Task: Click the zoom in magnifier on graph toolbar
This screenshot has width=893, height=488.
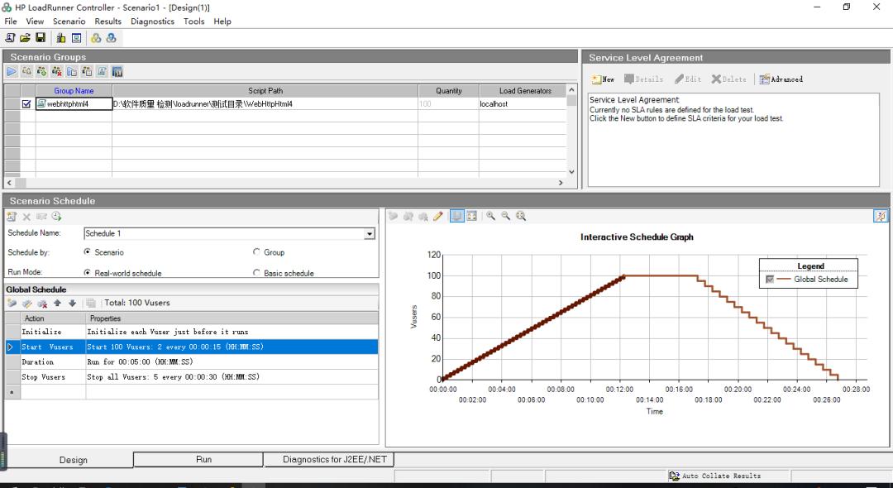Action: point(490,216)
